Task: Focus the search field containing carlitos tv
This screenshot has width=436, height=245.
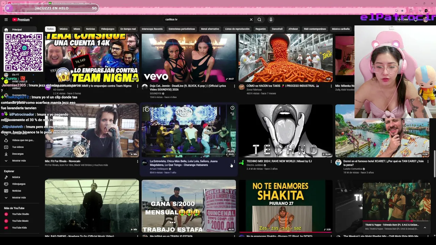Action: tap(206, 20)
